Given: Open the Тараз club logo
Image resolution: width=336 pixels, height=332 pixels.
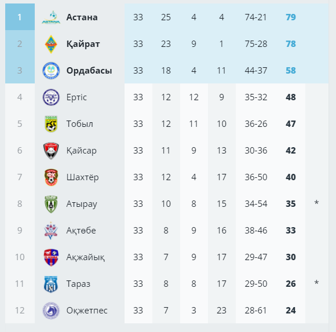Looking at the screenshot, I should (x=51, y=284).
